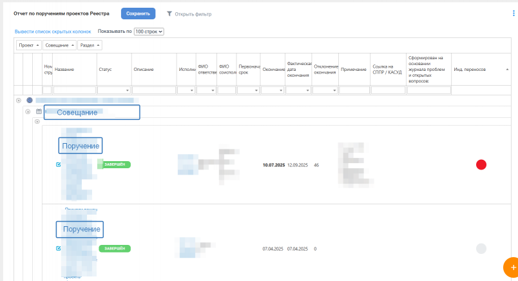Click the funnel icon beside Открыть фильтр
The image size is (518, 281).
coord(169,14)
